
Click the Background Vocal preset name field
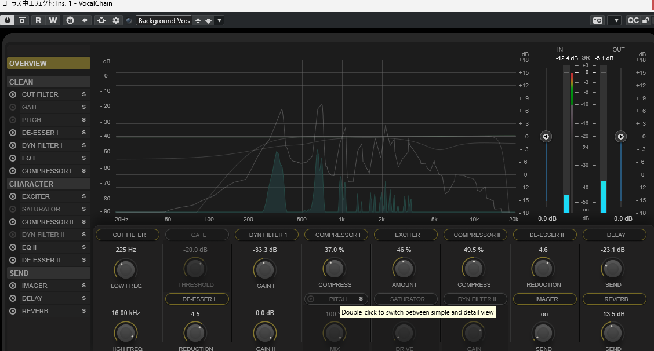[x=164, y=20]
